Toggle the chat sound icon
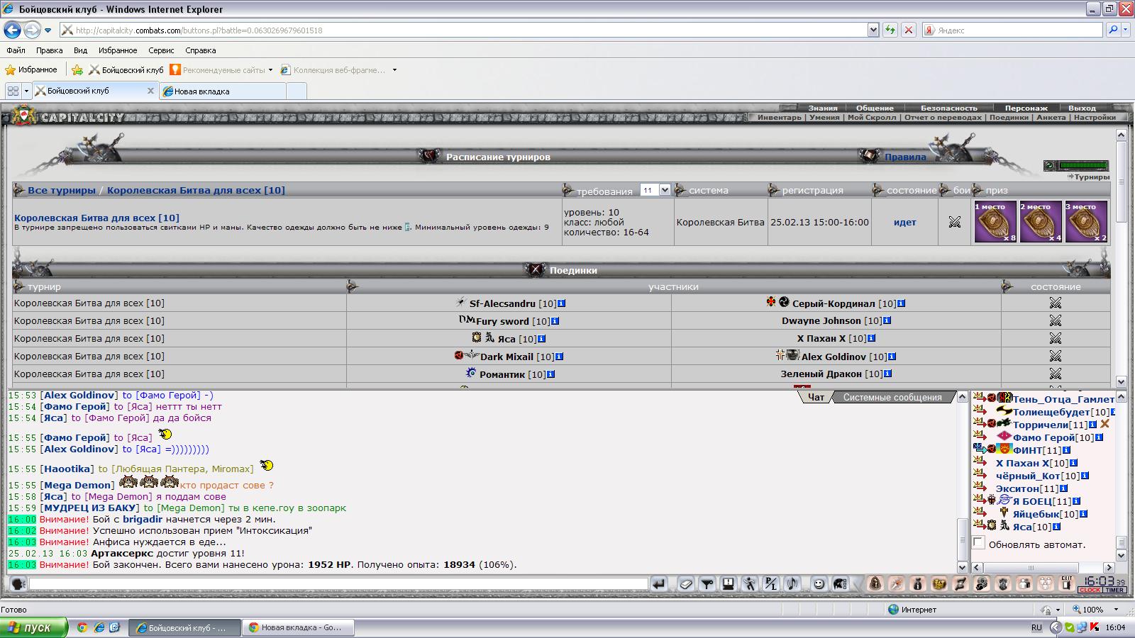This screenshot has height=638, width=1135. (792, 583)
